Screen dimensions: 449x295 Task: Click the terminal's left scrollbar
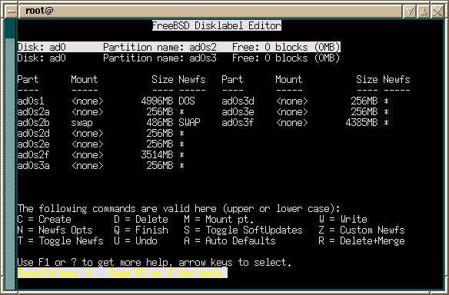pyautogui.click(x=10, y=154)
